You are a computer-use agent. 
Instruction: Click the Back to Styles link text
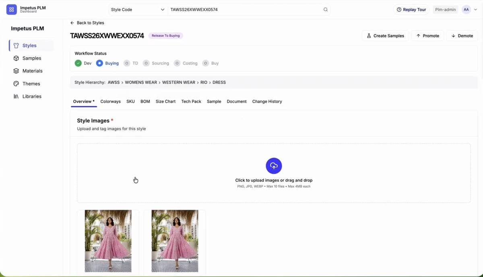pyautogui.click(x=91, y=23)
